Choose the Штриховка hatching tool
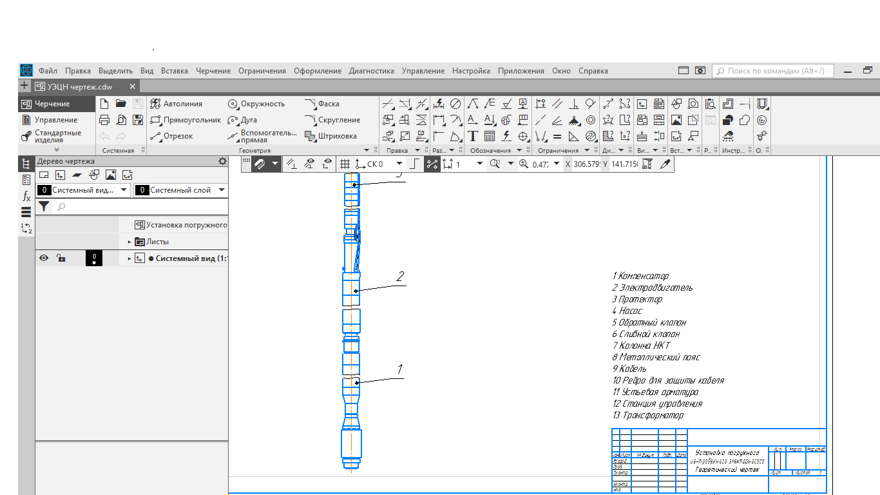This screenshot has width=880, height=495. click(331, 136)
